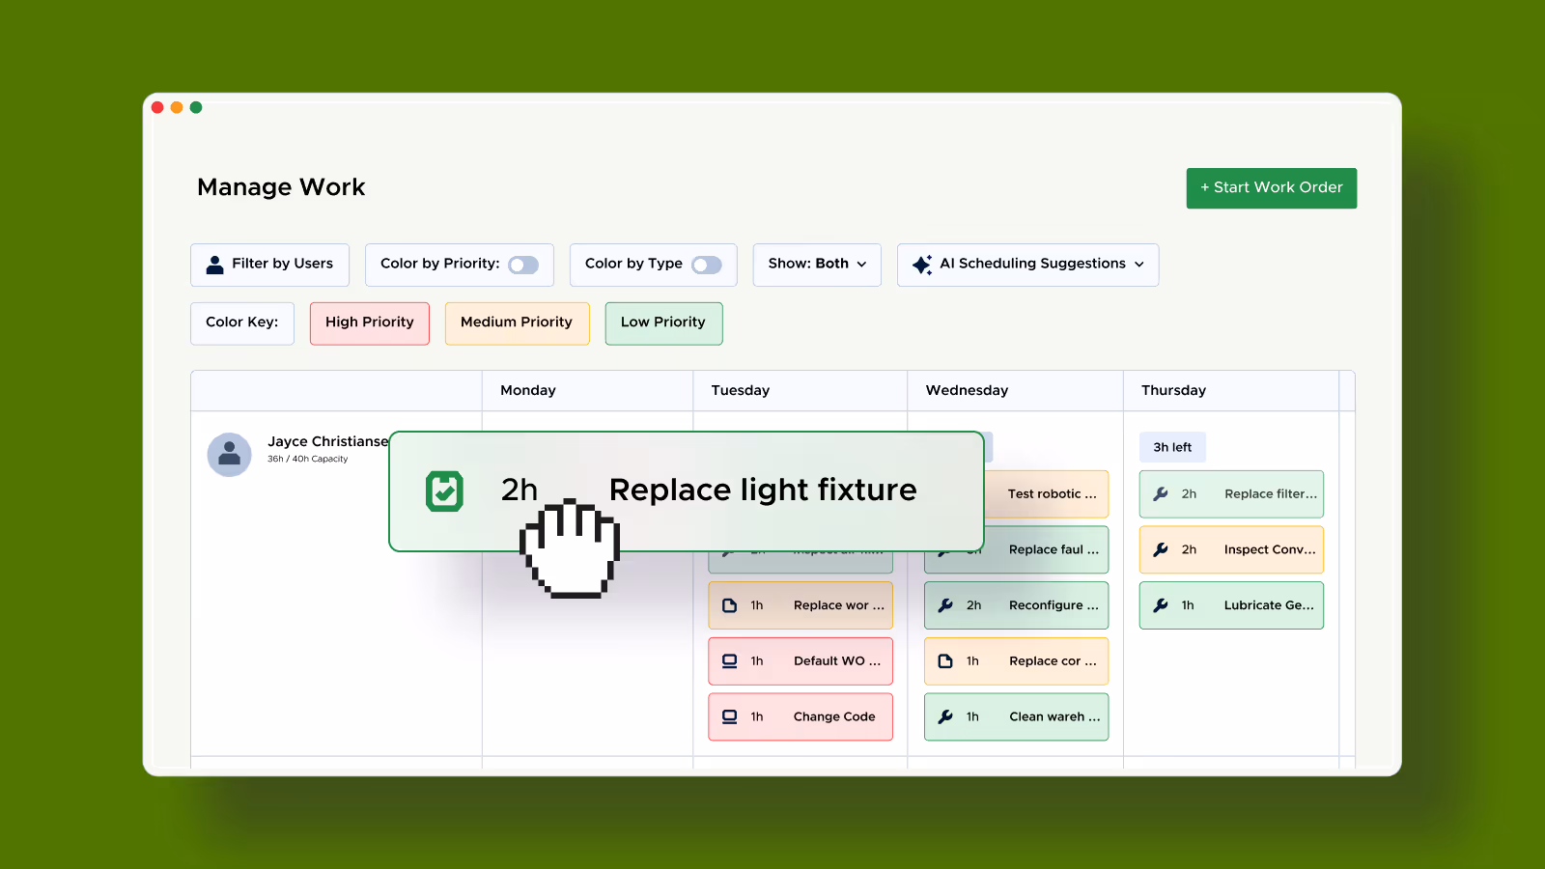1545x869 pixels.
Task: Click the wrench icon on Lubricate Ge task
Action: point(1160,604)
